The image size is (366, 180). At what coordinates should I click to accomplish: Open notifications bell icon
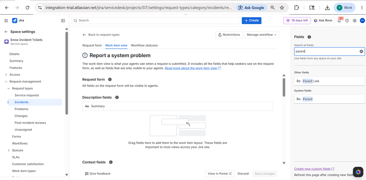pyautogui.click(x=339, y=21)
